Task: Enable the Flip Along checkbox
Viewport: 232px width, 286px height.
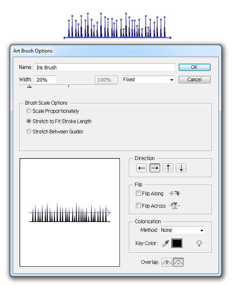Action: point(138,193)
